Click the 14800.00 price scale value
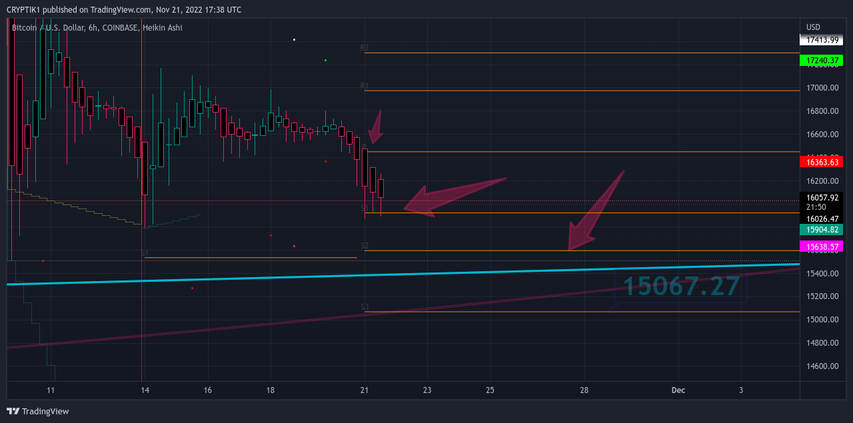 point(822,343)
